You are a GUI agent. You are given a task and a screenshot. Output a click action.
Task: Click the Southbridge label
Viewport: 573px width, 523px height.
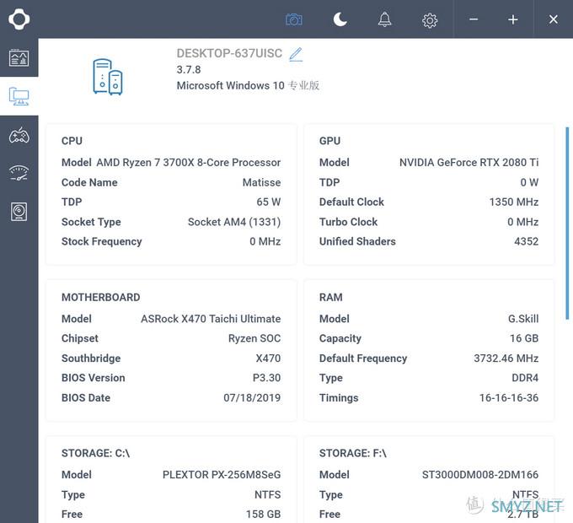pyautogui.click(x=91, y=359)
